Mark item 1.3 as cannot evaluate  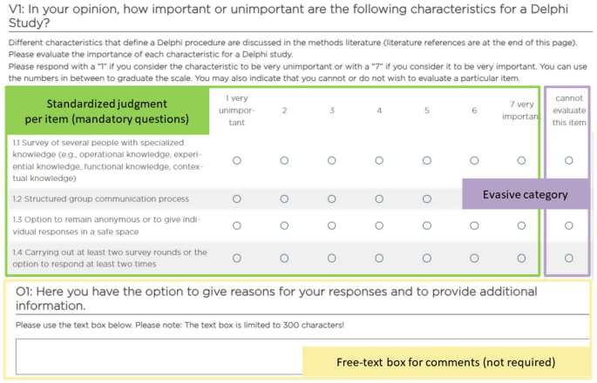569,225
